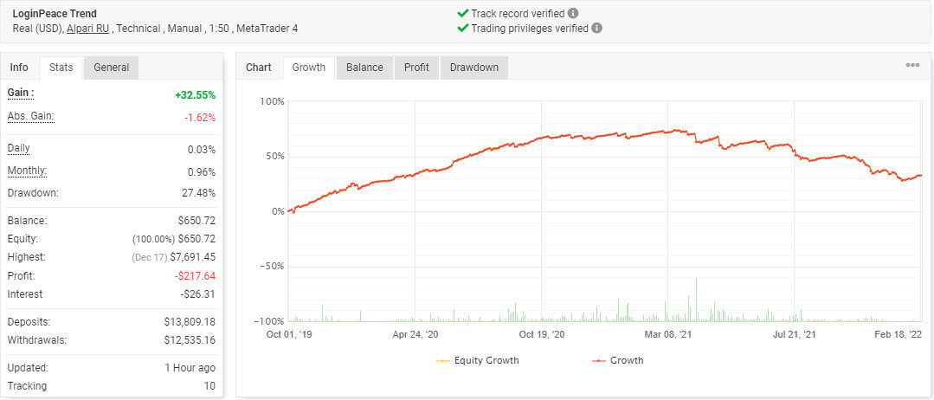Click the 0.96% monthly value
Image resolution: width=934 pixels, height=400 pixels.
202,172
